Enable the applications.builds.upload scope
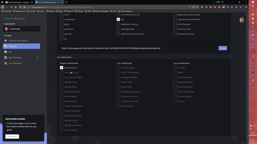257x144 pixels. [x=118, y=34]
